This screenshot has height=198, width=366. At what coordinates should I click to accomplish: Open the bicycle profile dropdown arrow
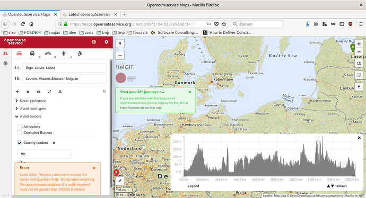coord(55,57)
